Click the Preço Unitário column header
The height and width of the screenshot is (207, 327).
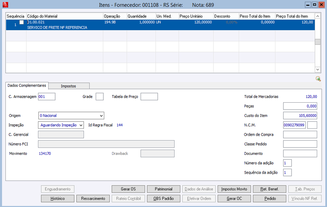click(196, 16)
